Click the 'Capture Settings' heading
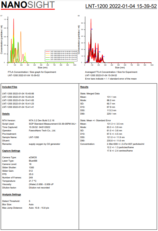Viewport: 158px width, 231px height. pyautogui.click(x=11, y=151)
